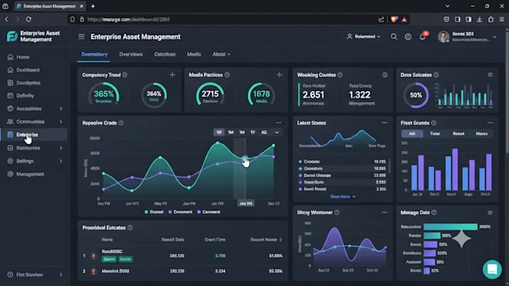Open a new browser tab
Screen dimensions: 509x286
(x=93, y=6)
